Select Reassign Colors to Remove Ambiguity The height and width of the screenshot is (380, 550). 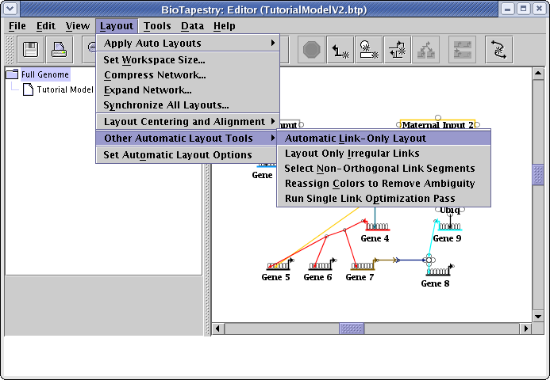(x=379, y=184)
